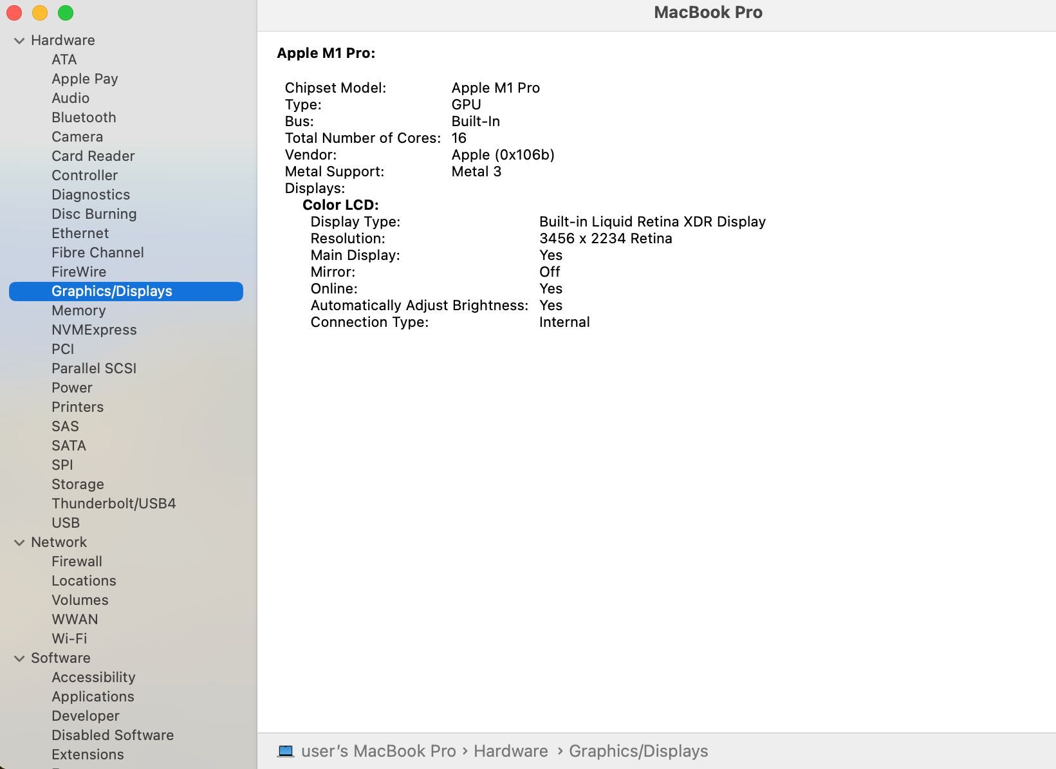Select ATA in the sidebar
The width and height of the screenshot is (1056, 769).
pyautogui.click(x=64, y=59)
